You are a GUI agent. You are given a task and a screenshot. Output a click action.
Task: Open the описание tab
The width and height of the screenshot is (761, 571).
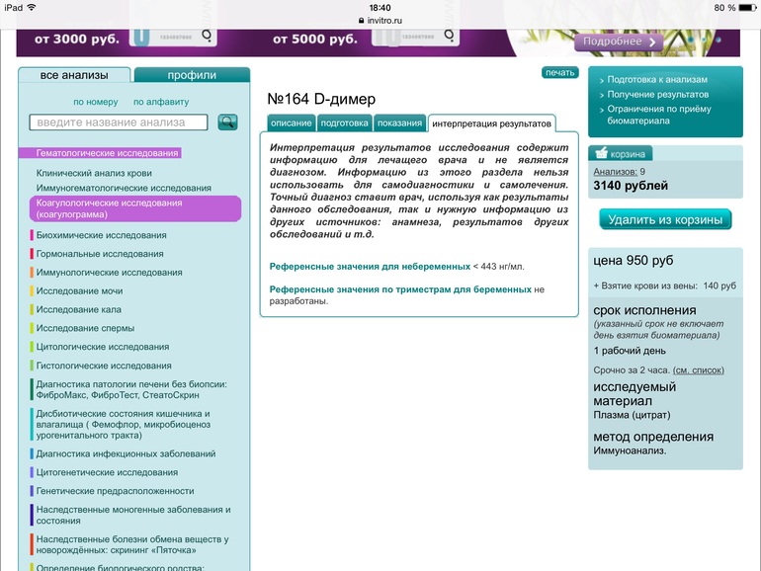pos(292,123)
